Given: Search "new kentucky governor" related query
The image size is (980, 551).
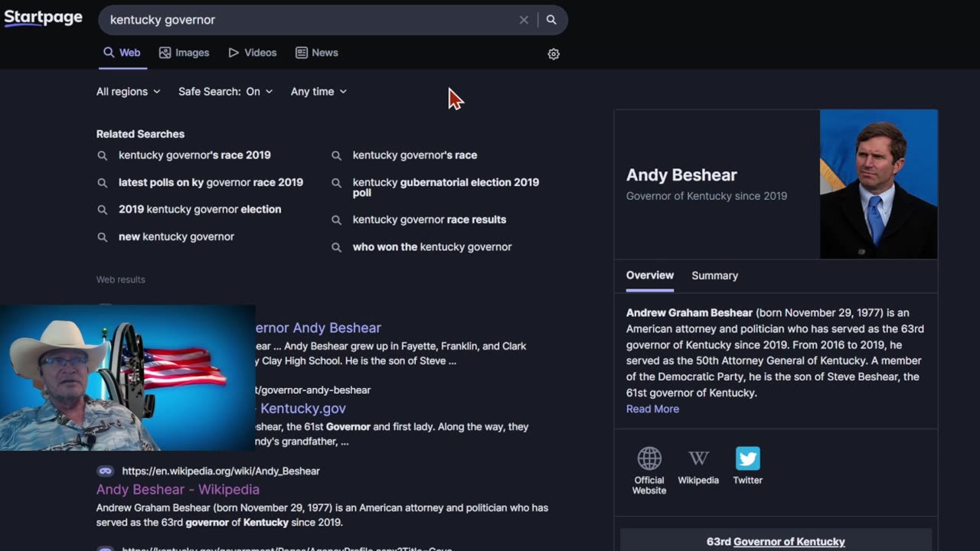Looking at the screenshot, I should [176, 237].
